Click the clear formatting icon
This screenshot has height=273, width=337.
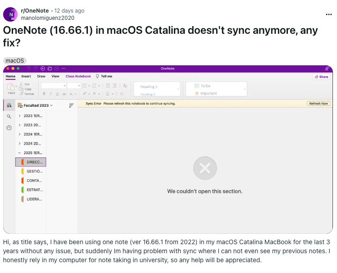(125, 86)
